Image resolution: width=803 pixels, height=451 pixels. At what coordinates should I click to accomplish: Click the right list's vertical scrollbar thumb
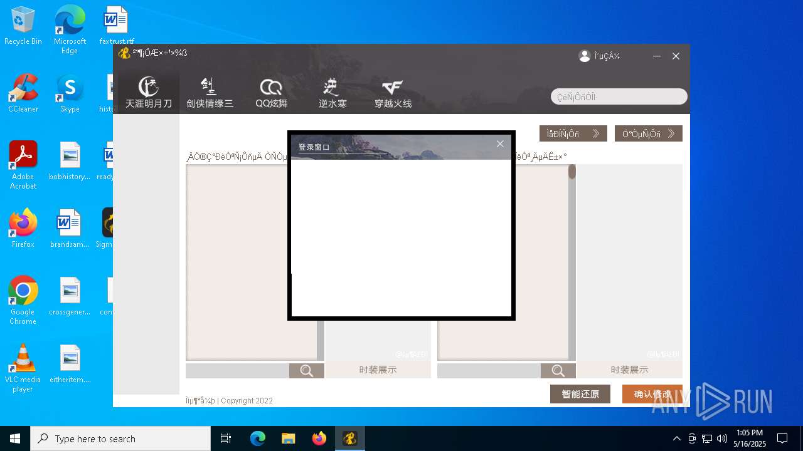(x=572, y=172)
